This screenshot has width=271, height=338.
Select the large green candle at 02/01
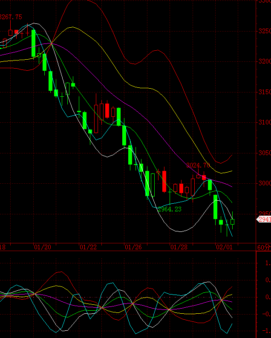[216, 207]
